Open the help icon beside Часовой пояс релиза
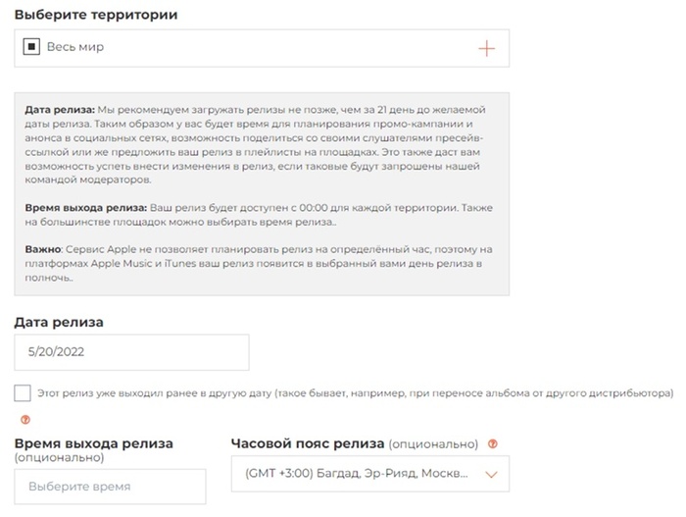The image size is (686, 517). click(493, 443)
